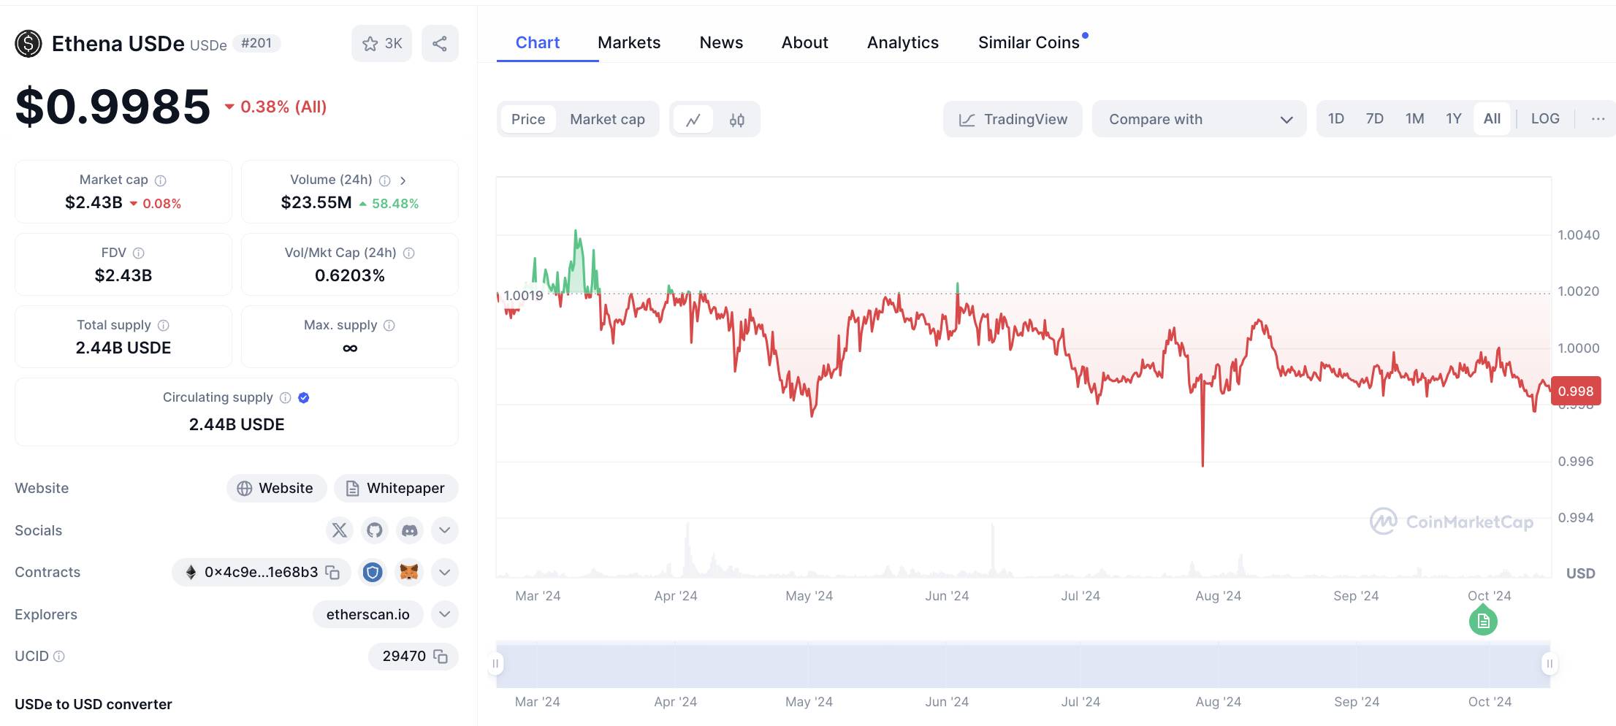The width and height of the screenshot is (1616, 726).
Task: Enable LOG scale on chart
Action: pos(1545,119)
